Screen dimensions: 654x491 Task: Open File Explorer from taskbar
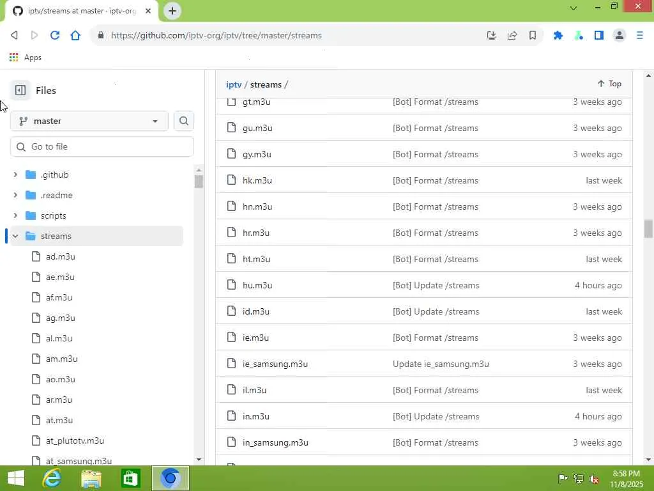click(x=91, y=478)
